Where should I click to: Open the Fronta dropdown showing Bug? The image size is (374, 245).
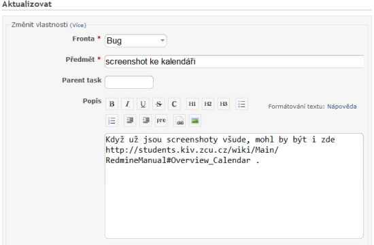pos(136,41)
